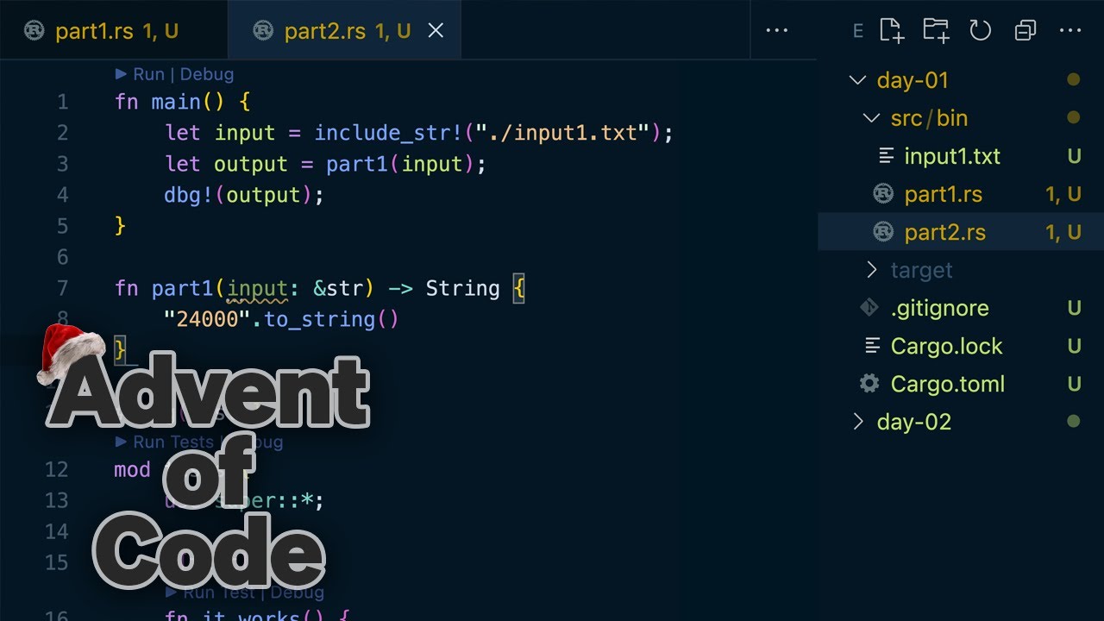Viewport: 1104px width, 621px height.
Task: Expand the target folder
Action: point(871,270)
